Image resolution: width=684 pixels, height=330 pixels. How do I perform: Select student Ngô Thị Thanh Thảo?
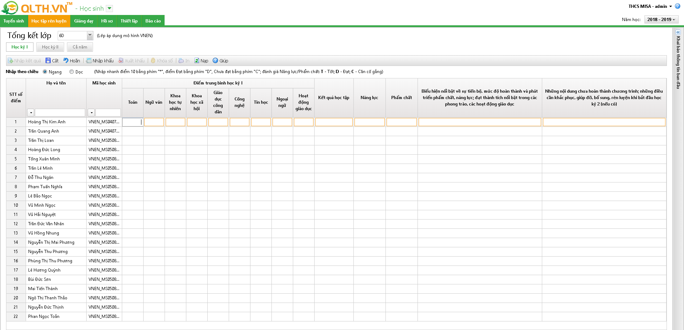pyautogui.click(x=48, y=298)
